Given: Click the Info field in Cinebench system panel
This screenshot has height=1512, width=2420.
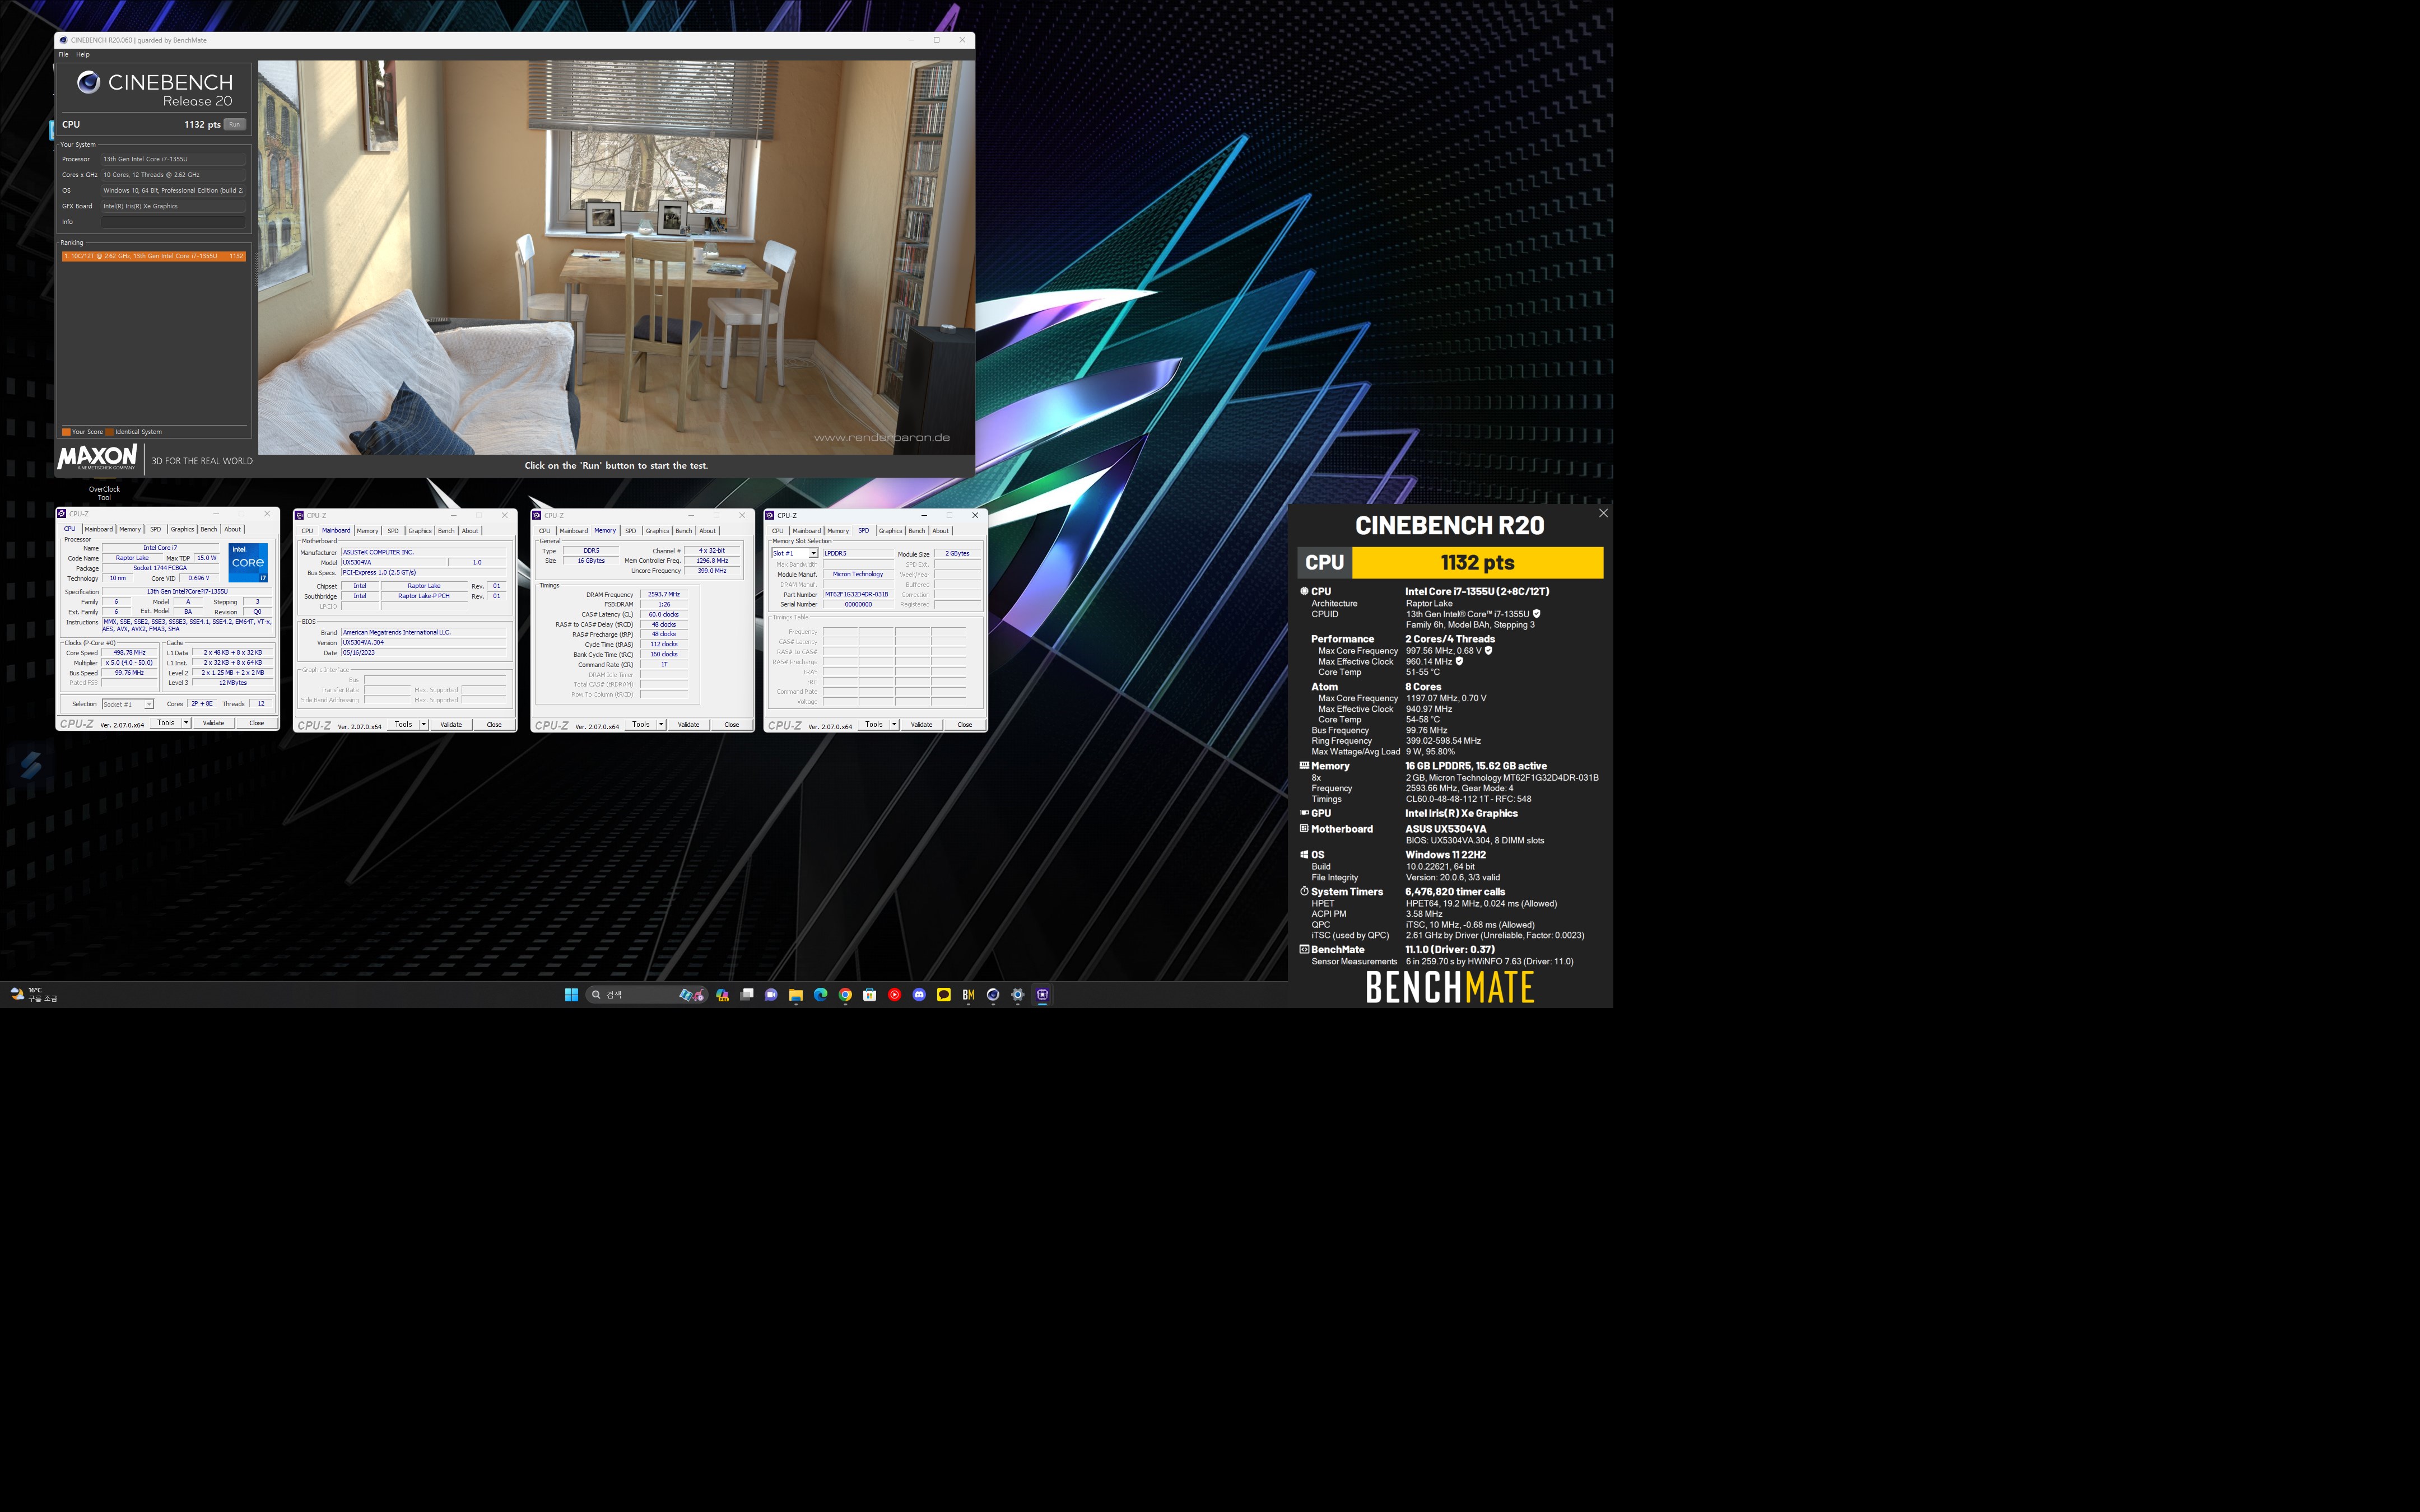Looking at the screenshot, I should tap(173, 222).
